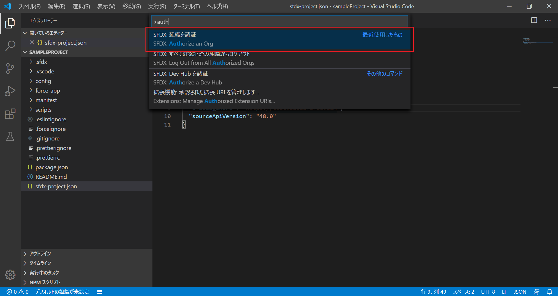Select SFDX: Dev Hub を認証 command

[279, 78]
